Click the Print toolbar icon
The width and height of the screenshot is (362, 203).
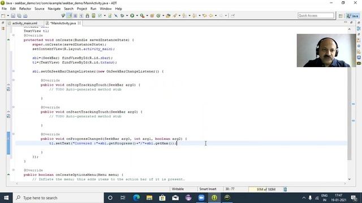(x=25, y=16)
